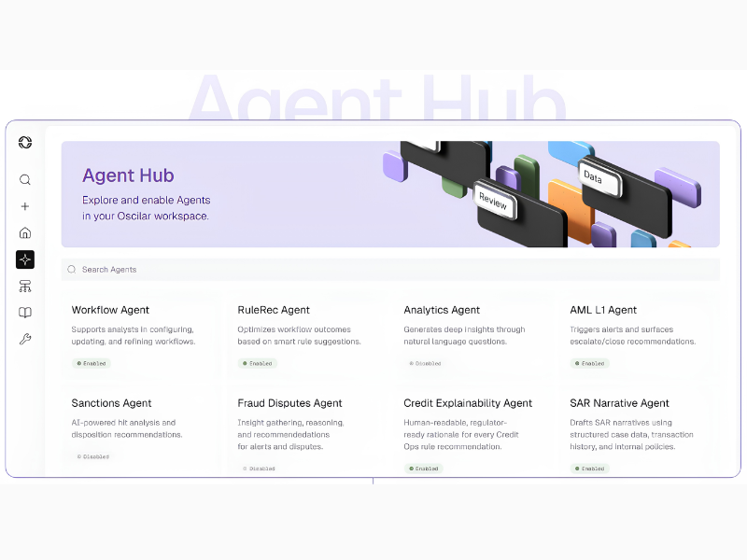Open the AML L1 Agent card title
Screen dimensions: 747x560
(x=603, y=310)
